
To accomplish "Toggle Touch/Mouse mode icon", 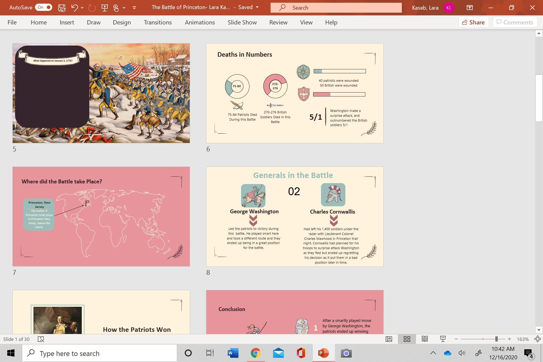I will pos(116,8).
